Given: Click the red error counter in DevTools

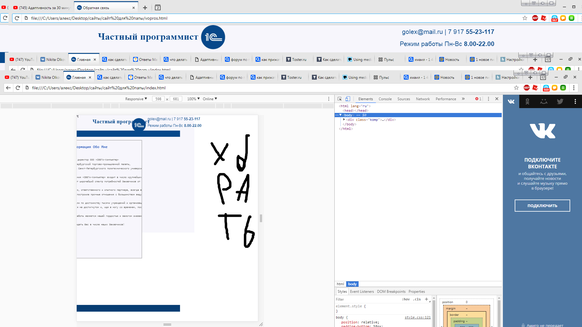Looking at the screenshot, I should tap(478, 99).
